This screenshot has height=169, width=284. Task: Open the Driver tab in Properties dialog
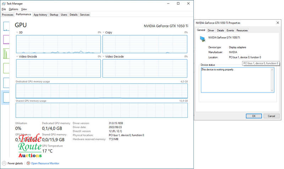pos(211,31)
